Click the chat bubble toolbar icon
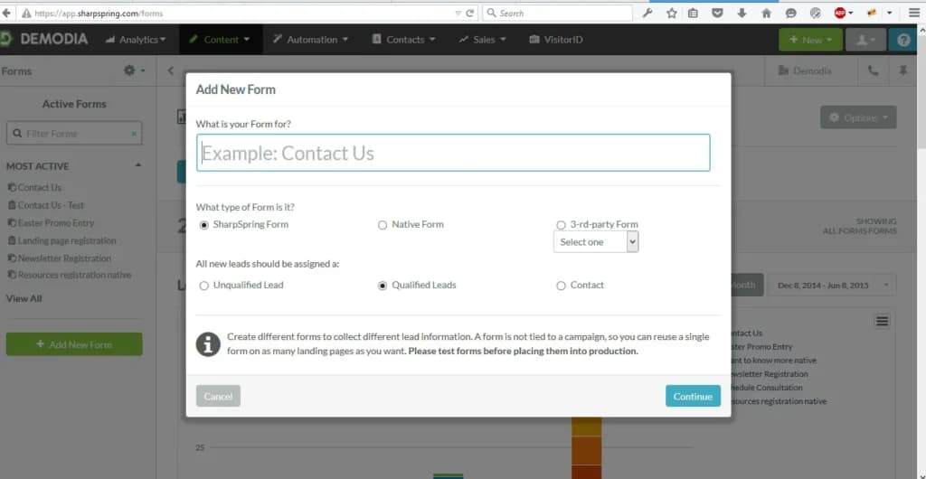 (x=790, y=13)
